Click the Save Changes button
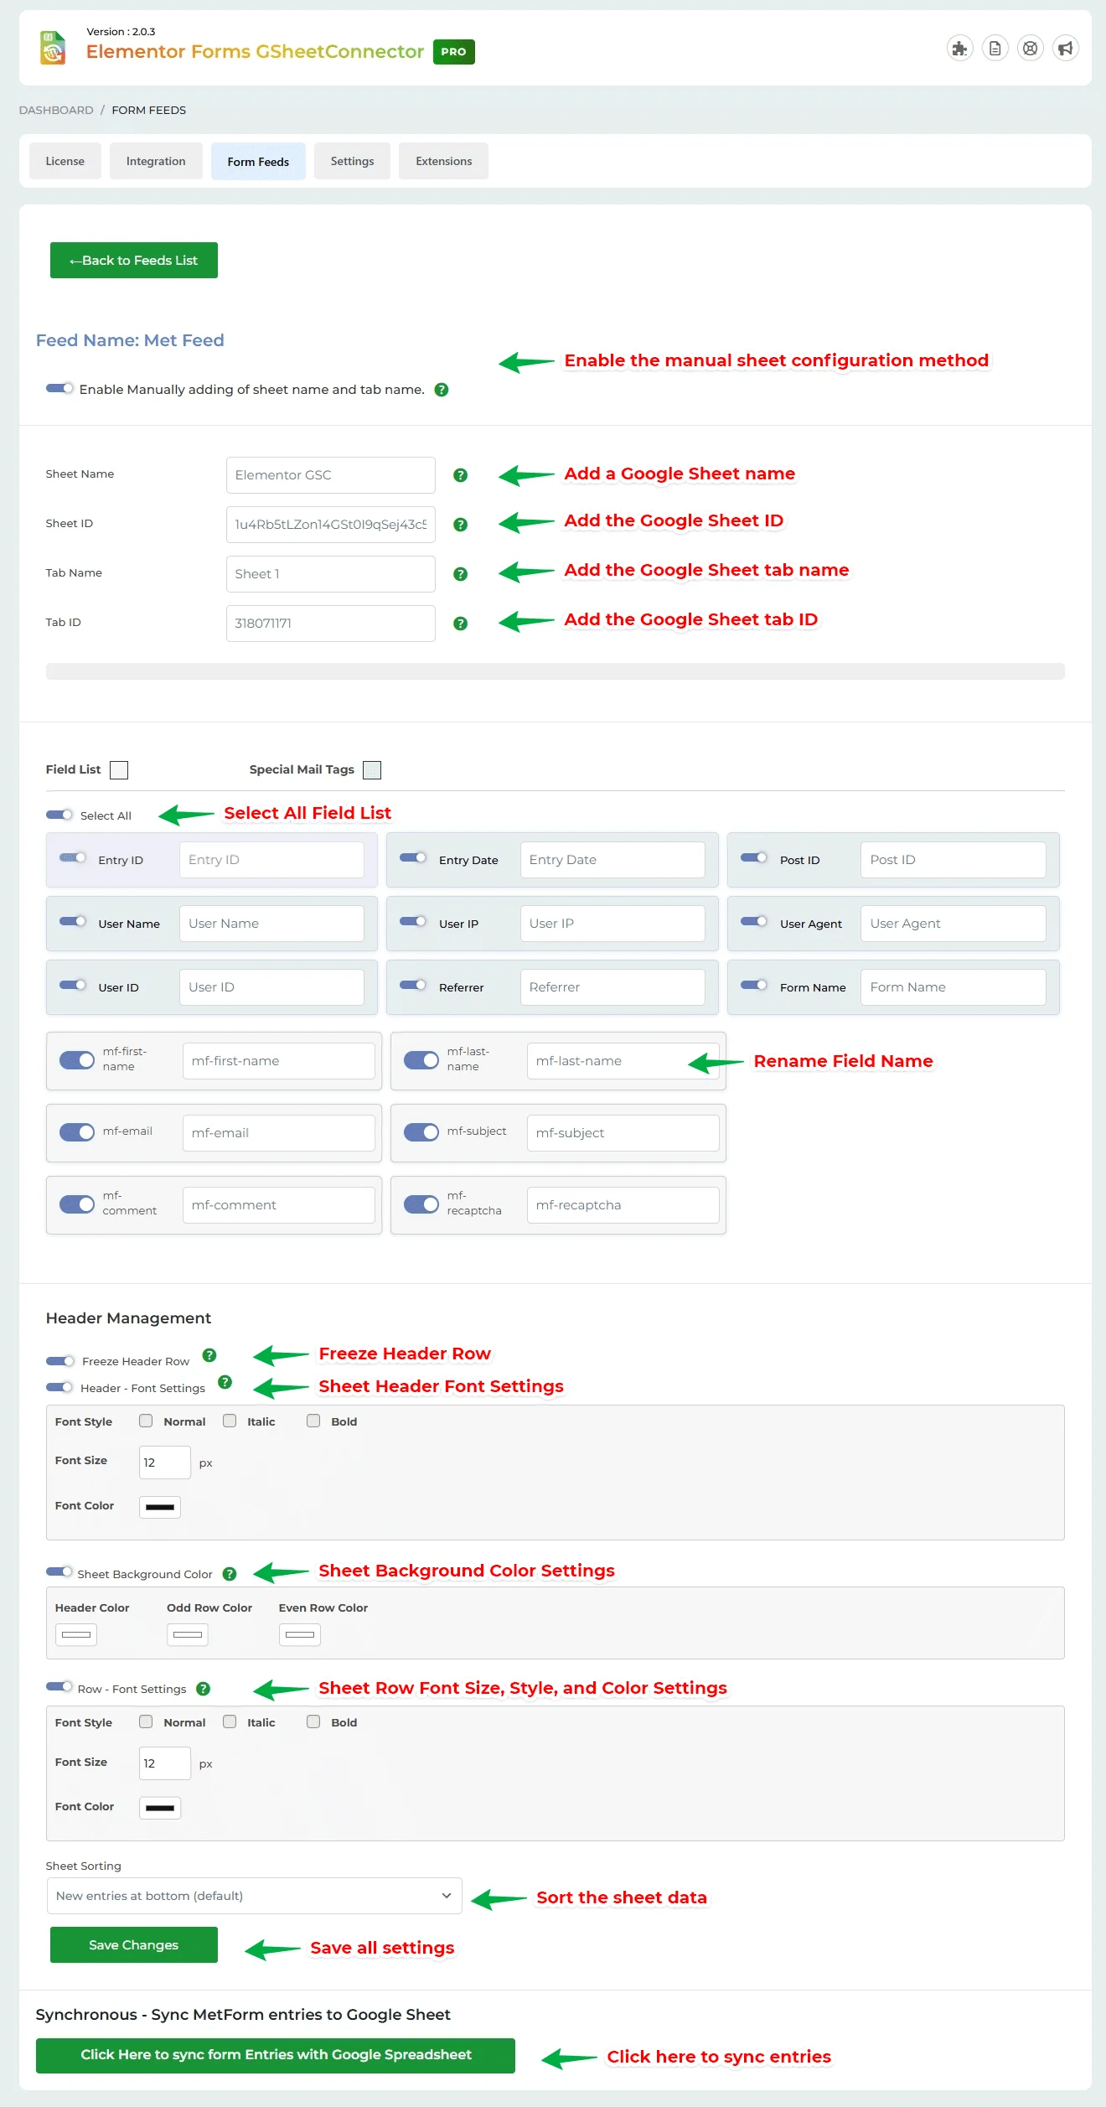The image size is (1106, 2107). (134, 1944)
